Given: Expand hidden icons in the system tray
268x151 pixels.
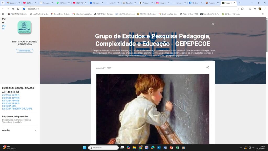Looking at the screenshot, I should [241, 148].
